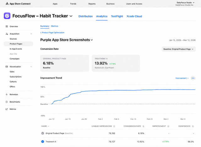Open the three-dots more options button
This screenshot has width=201, height=147.
tap(193, 78)
